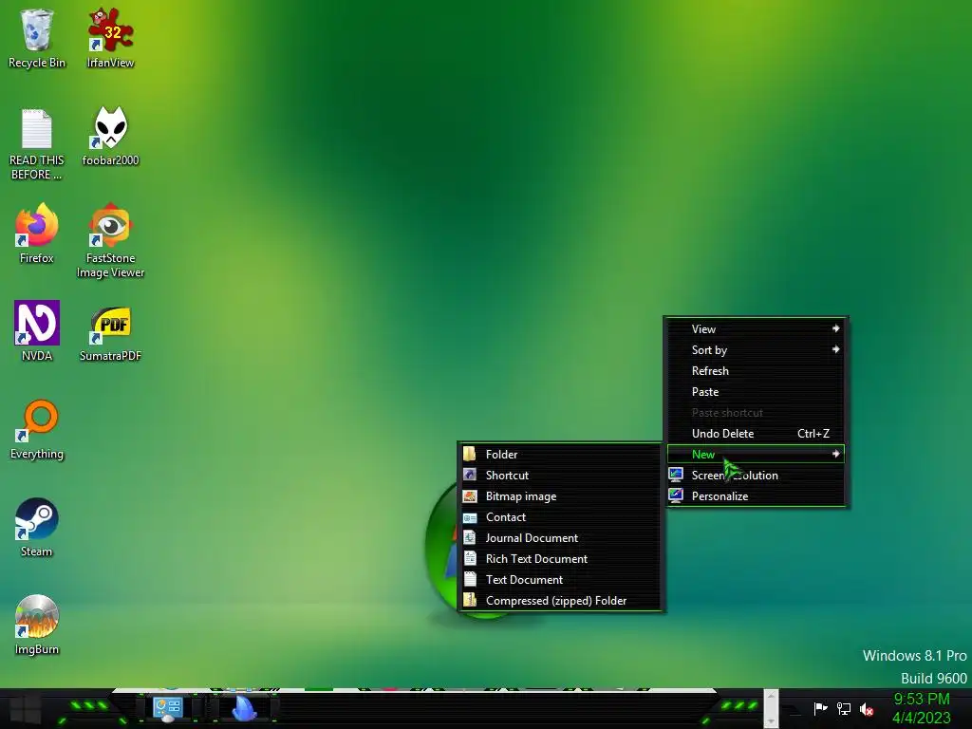Click the taskbar clock showing 9:53 PM
The height and width of the screenshot is (729, 972).
922,708
